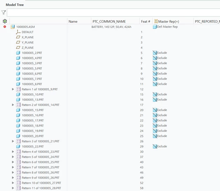Click the Exclude icon for 1000005_3.PRT
Screen dimensions: 220x191
[x=155, y=63]
